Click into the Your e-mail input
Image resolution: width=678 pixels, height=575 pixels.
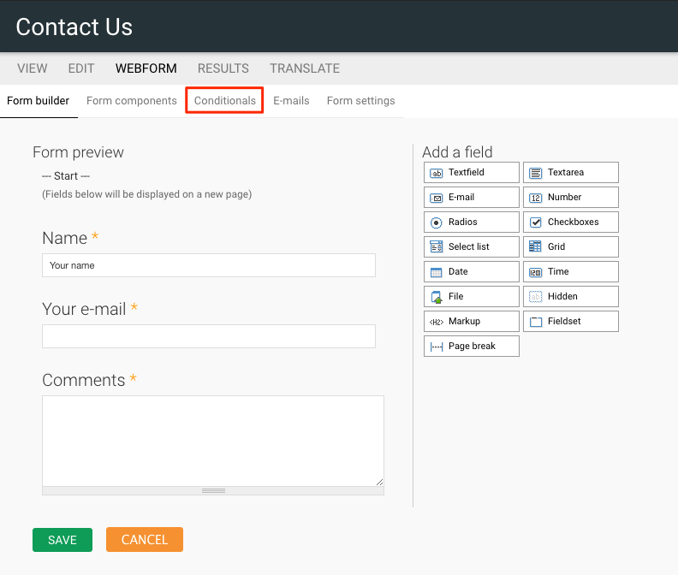point(209,336)
